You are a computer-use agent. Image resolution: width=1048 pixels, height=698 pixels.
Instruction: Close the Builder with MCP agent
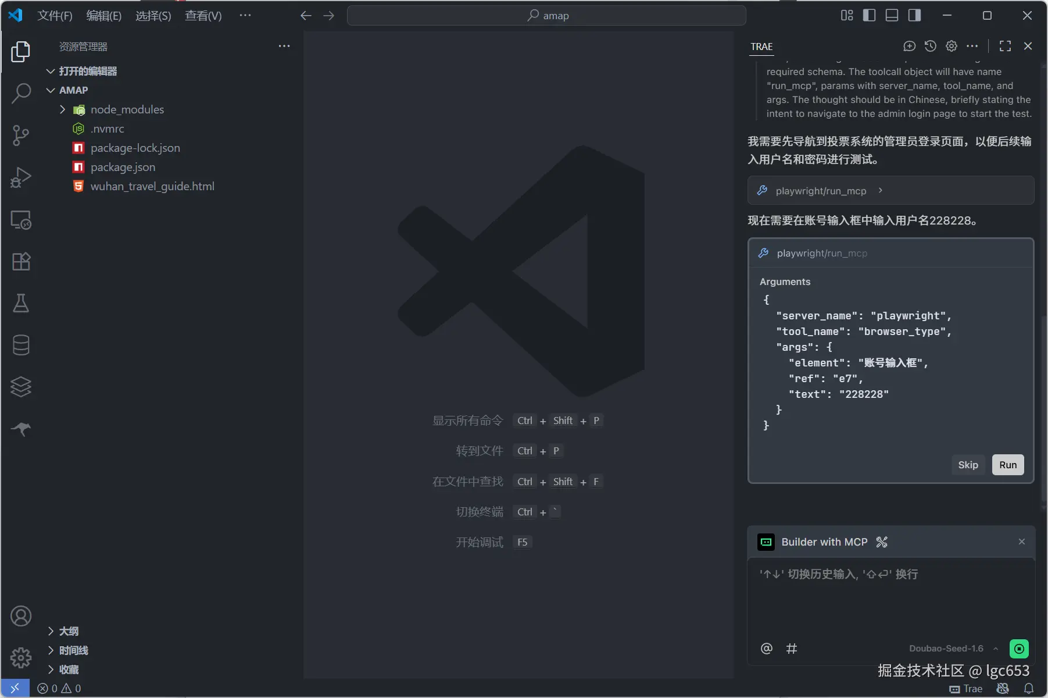tap(1022, 542)
